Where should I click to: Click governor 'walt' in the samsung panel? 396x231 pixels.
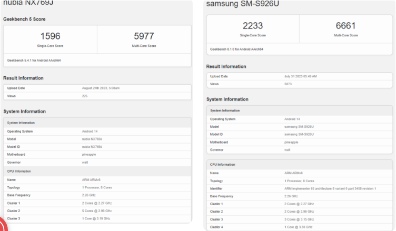coord(287,150)
